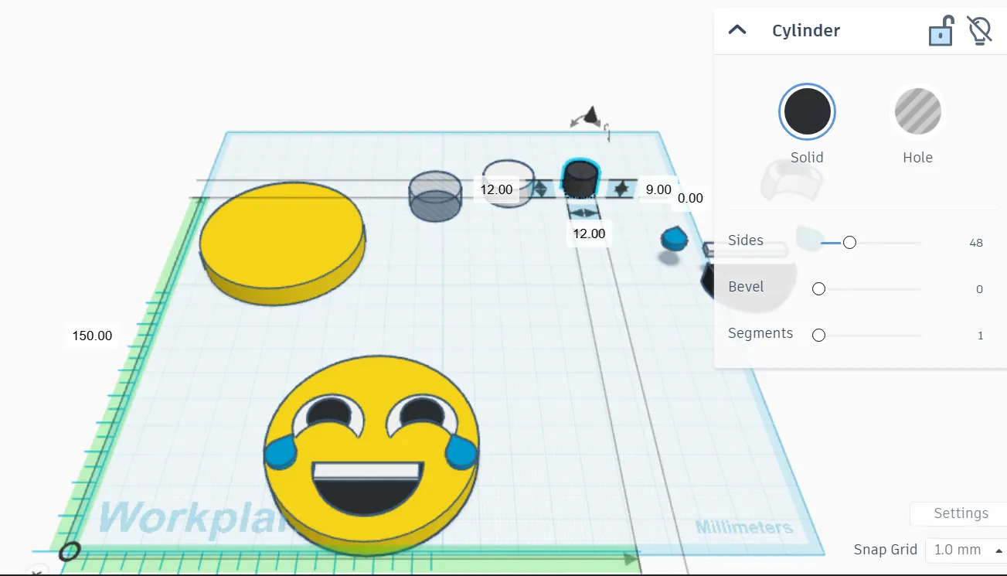1007x576 pixels.
Task: Select the Hole shape option
Action: click(x=917, y=111)
